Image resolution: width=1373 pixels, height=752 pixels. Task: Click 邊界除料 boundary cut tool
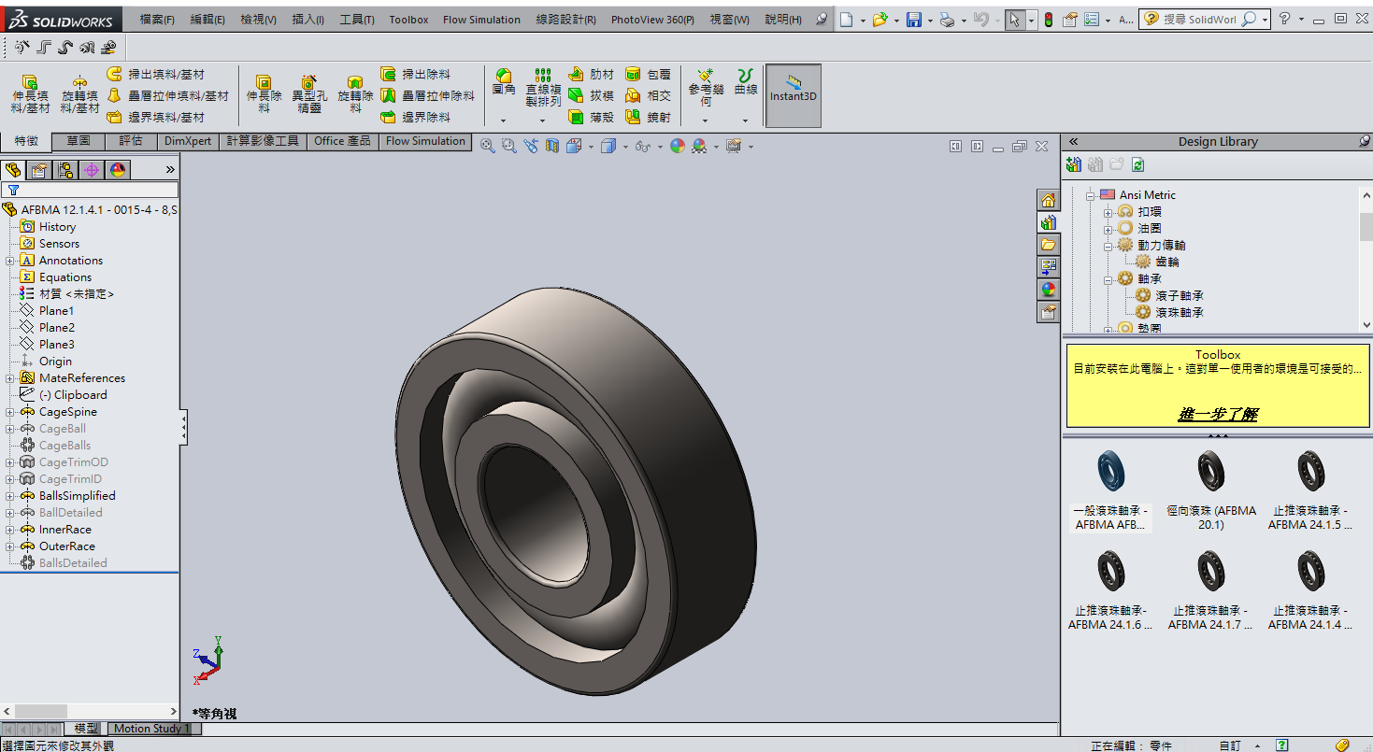[x=416, y=117]
